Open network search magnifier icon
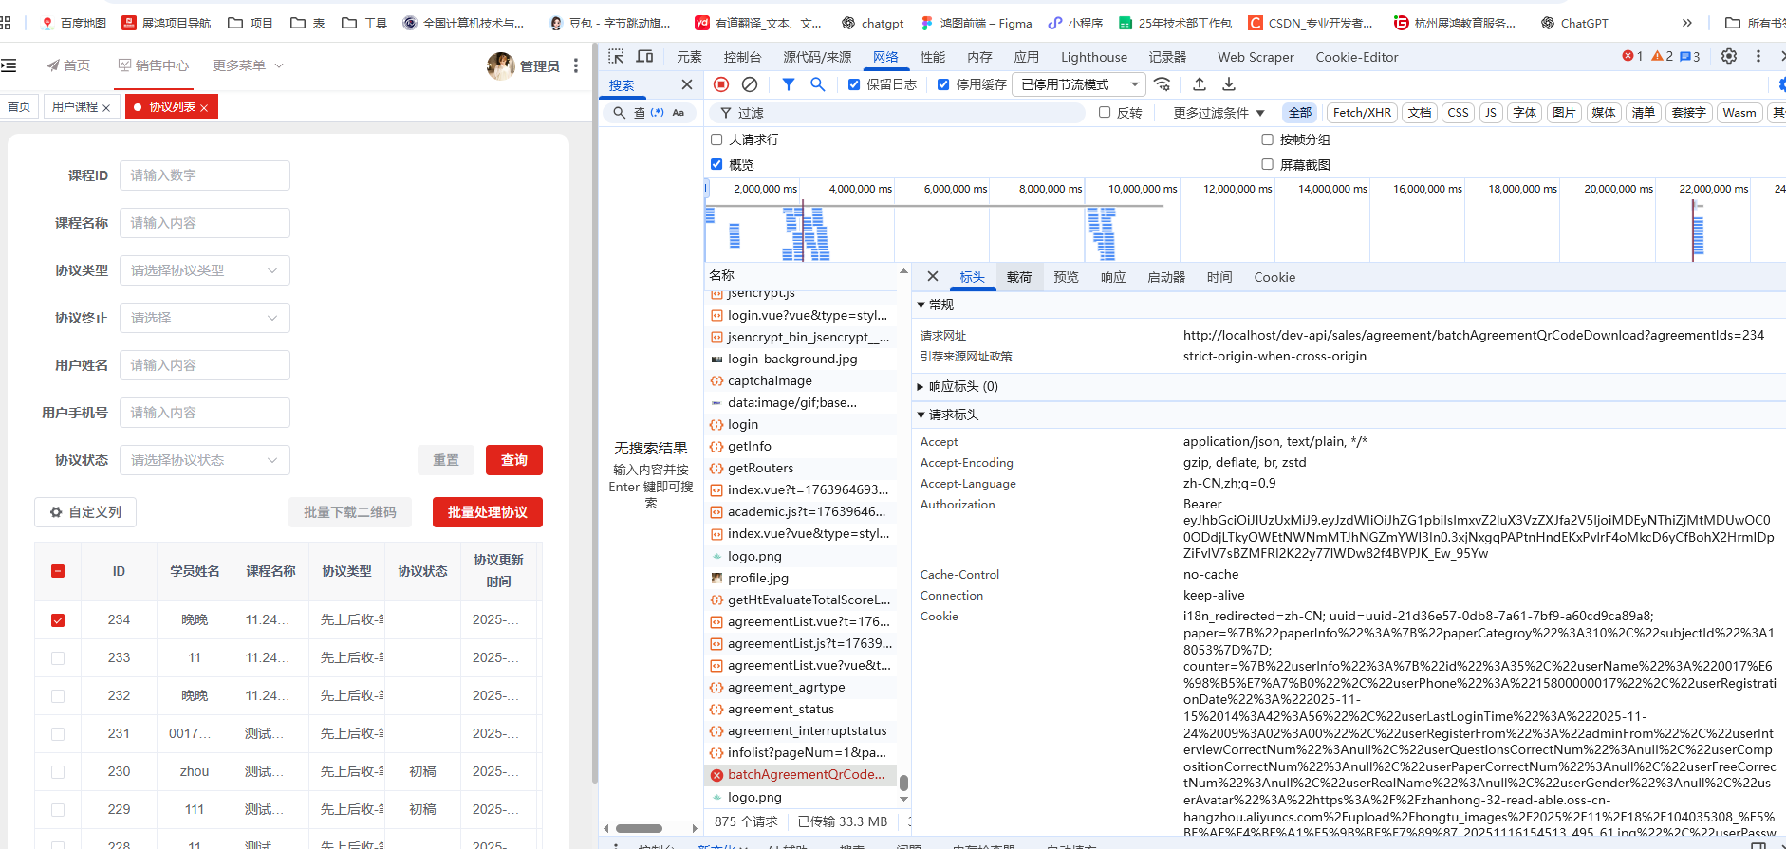 (x=818, y=84)
